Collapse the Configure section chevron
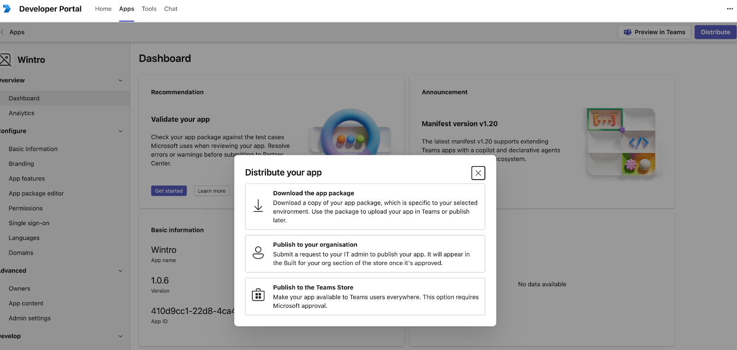This screenshot has width=737, height=350. pos(121,131)
